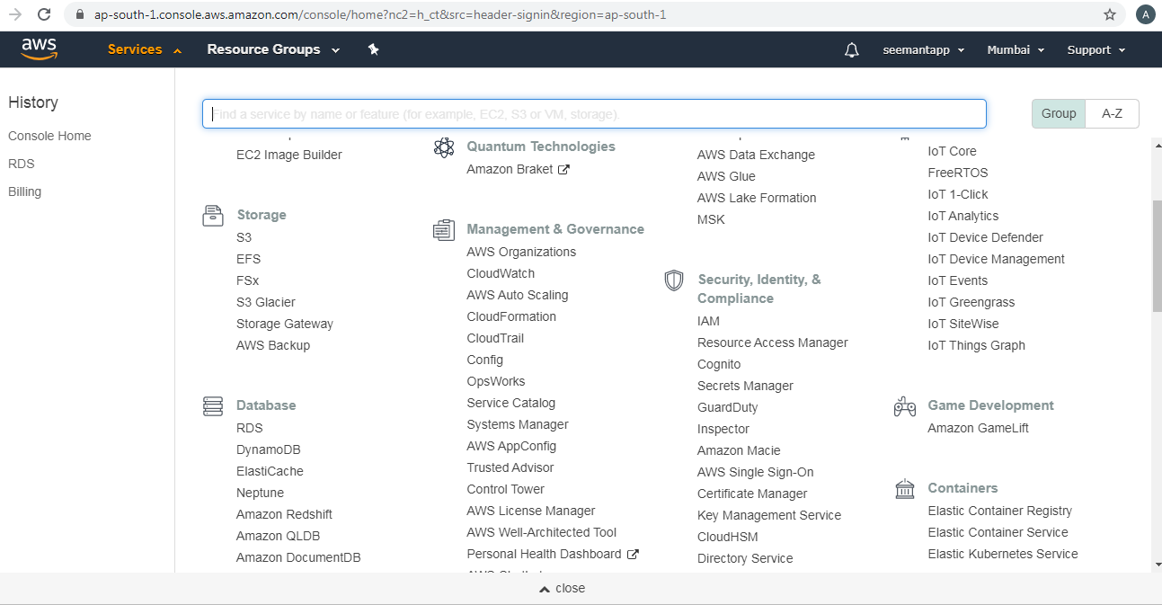Open Billing from History list

[x=24, y=191]
